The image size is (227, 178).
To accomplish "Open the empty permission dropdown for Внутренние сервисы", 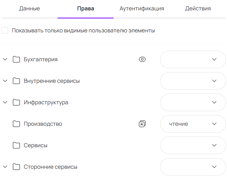I will [x=193, y=81].
